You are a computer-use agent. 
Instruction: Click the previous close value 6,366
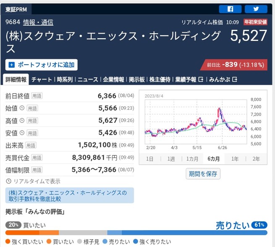107,96
